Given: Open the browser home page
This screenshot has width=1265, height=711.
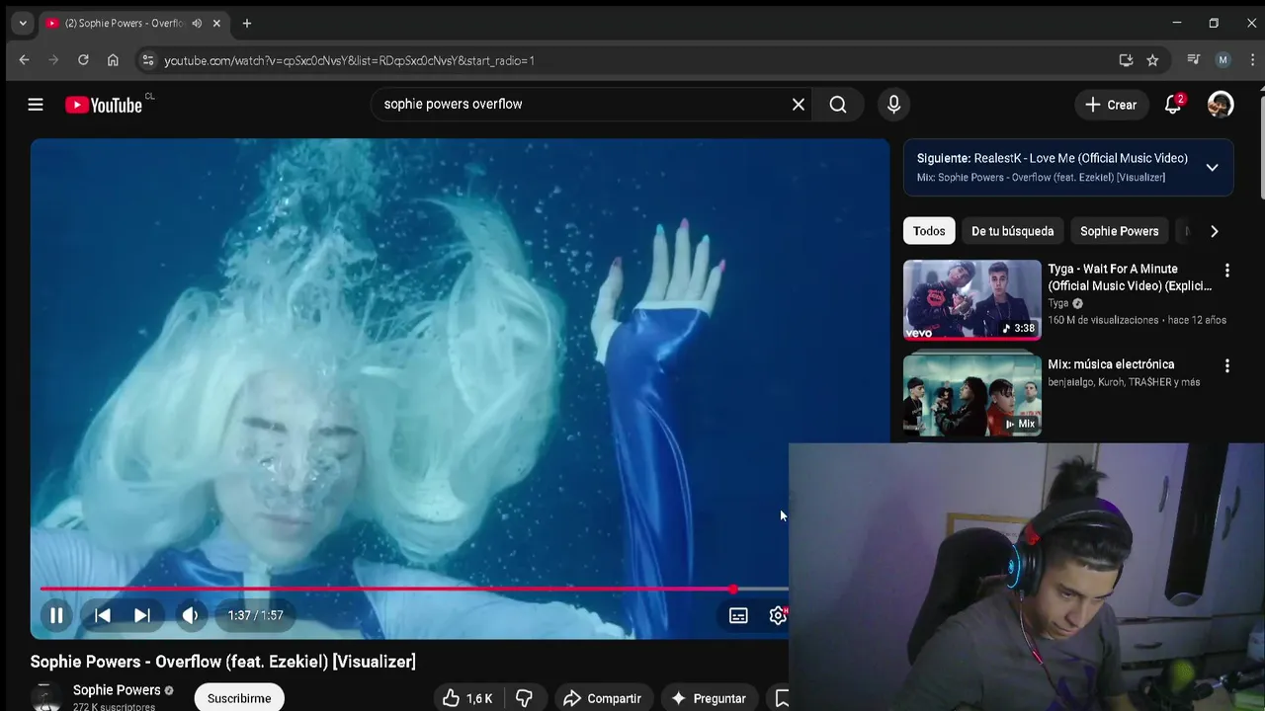Looking at the screenshot, I should [x=113, y=60].
